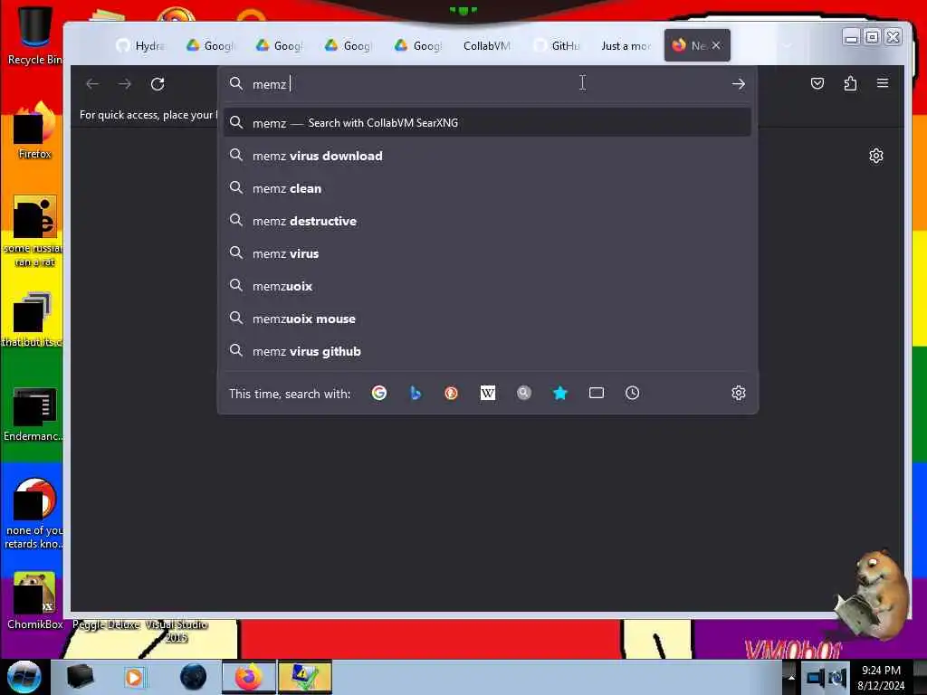Search in bookmarks using the star icon

click(x=559, y=393)
